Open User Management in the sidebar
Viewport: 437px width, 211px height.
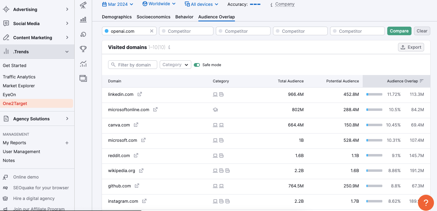(x=21, y=152)
